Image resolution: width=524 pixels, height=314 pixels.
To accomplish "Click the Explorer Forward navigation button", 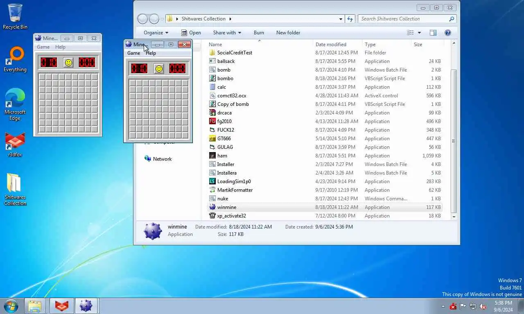I will coord(154,19).
